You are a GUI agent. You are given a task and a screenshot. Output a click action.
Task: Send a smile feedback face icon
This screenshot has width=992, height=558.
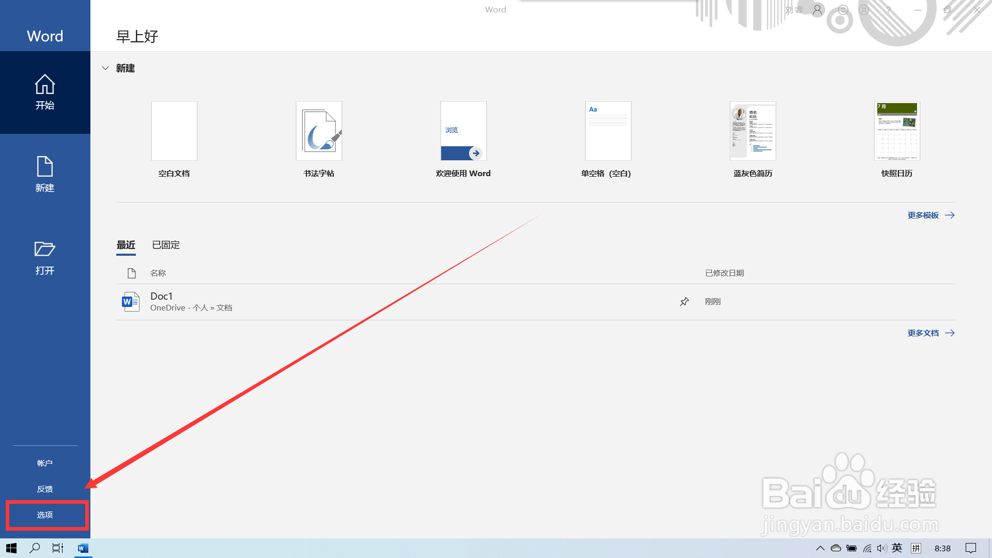[x=843, y=10]
